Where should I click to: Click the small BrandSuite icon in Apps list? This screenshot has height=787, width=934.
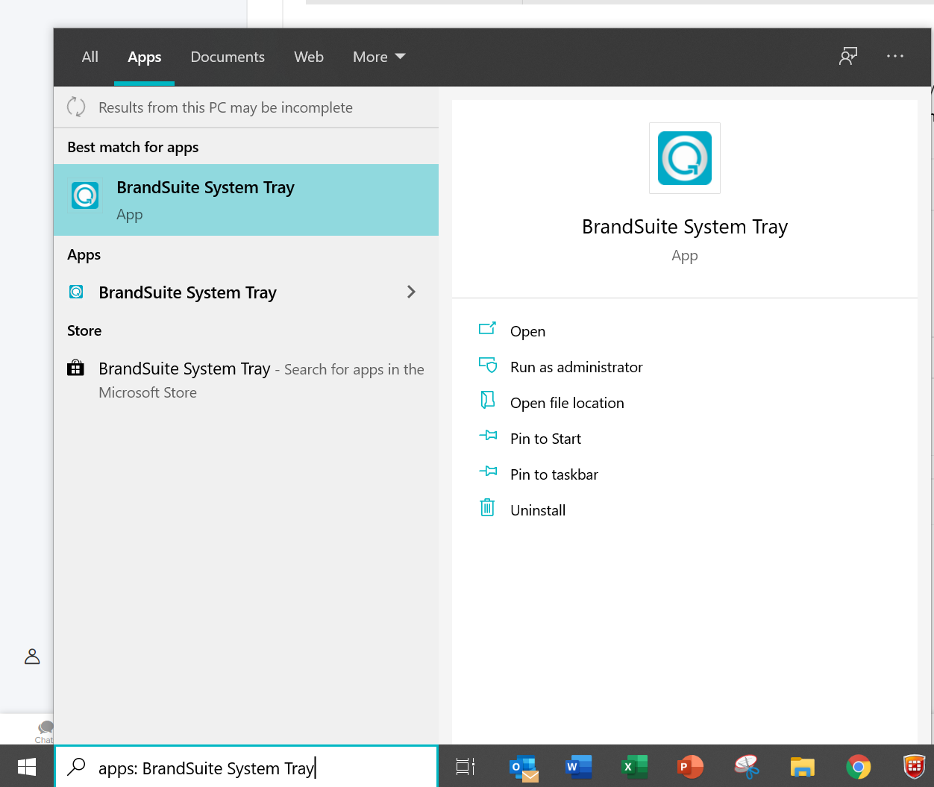76,292
